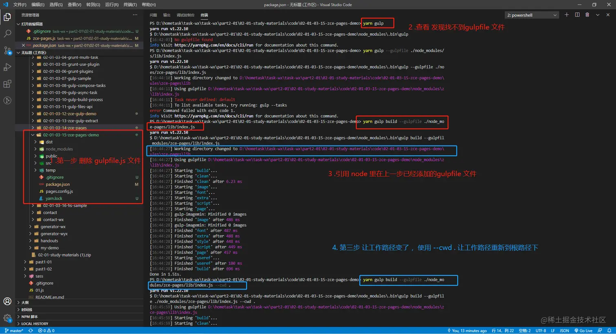Expand the node_modules folder arrow
Image resolution: width=616 pixels, height=334 pixels.
36,149
